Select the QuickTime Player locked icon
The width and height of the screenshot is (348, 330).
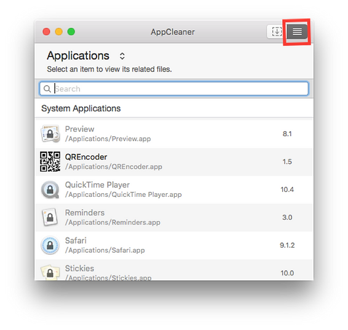(x=50, y=190)
